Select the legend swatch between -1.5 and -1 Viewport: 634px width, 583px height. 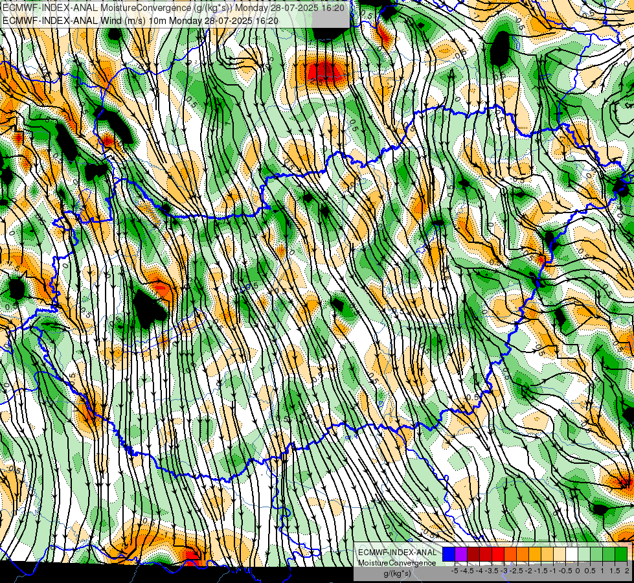pos(547,554)
